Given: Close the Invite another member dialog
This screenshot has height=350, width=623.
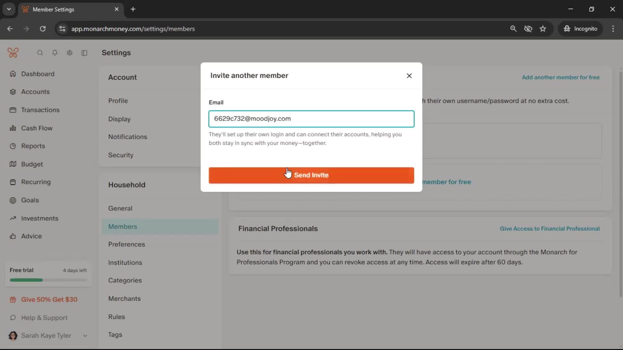Looking at the screenshot, I should coord(409,76).
